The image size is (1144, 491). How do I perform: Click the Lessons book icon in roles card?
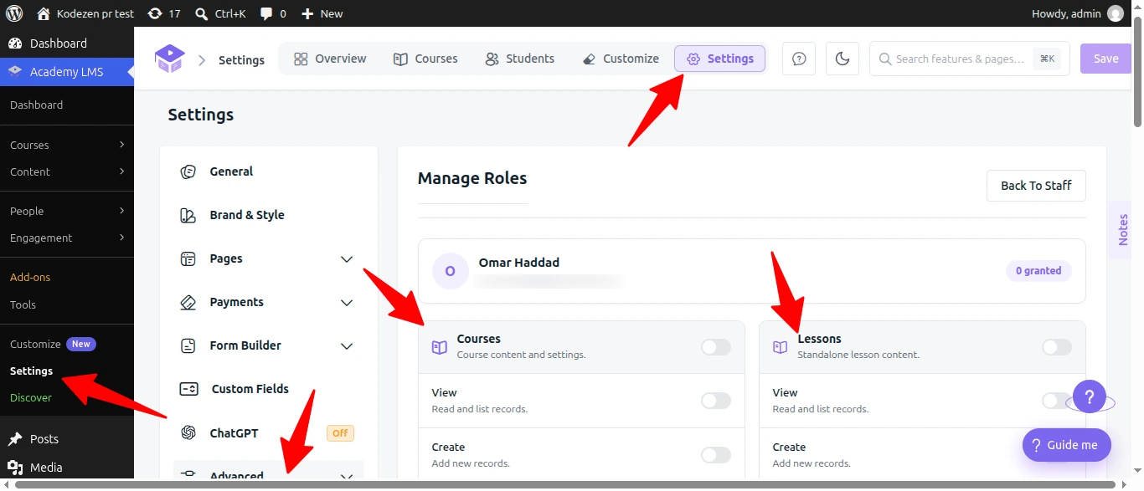(x=781, y=347)
